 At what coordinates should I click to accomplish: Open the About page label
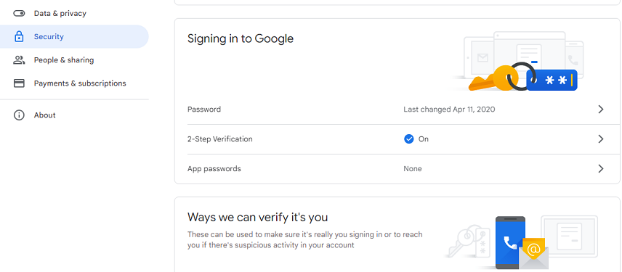(45, 115)
